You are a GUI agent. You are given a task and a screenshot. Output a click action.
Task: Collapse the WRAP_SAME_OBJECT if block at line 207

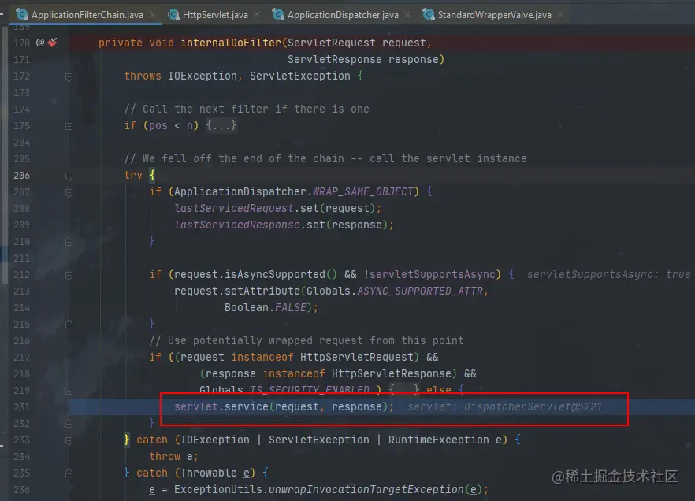pyautogui.click(x=69, y=192)
